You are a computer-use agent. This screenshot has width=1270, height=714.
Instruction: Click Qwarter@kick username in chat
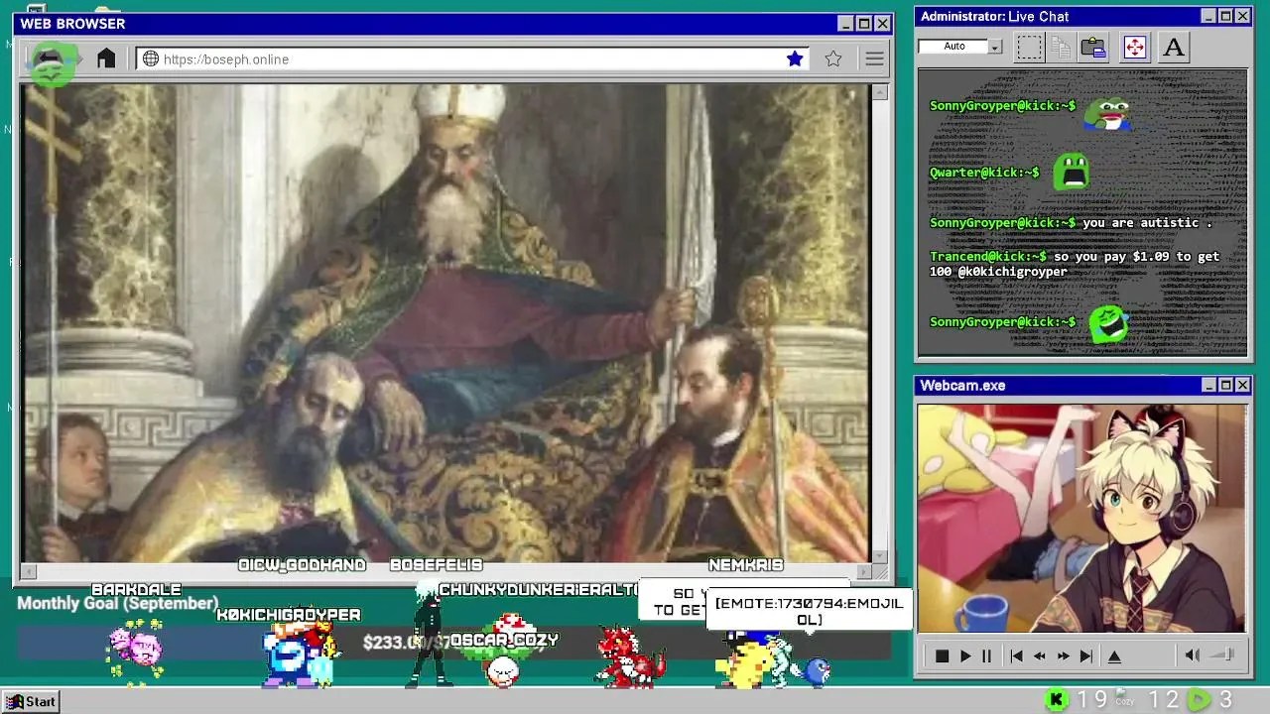pos(984,173)
